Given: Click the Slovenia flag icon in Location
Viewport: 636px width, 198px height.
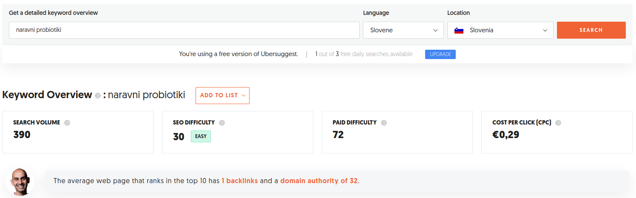Looking at the screenshot, I should click(x=459, y=31).
